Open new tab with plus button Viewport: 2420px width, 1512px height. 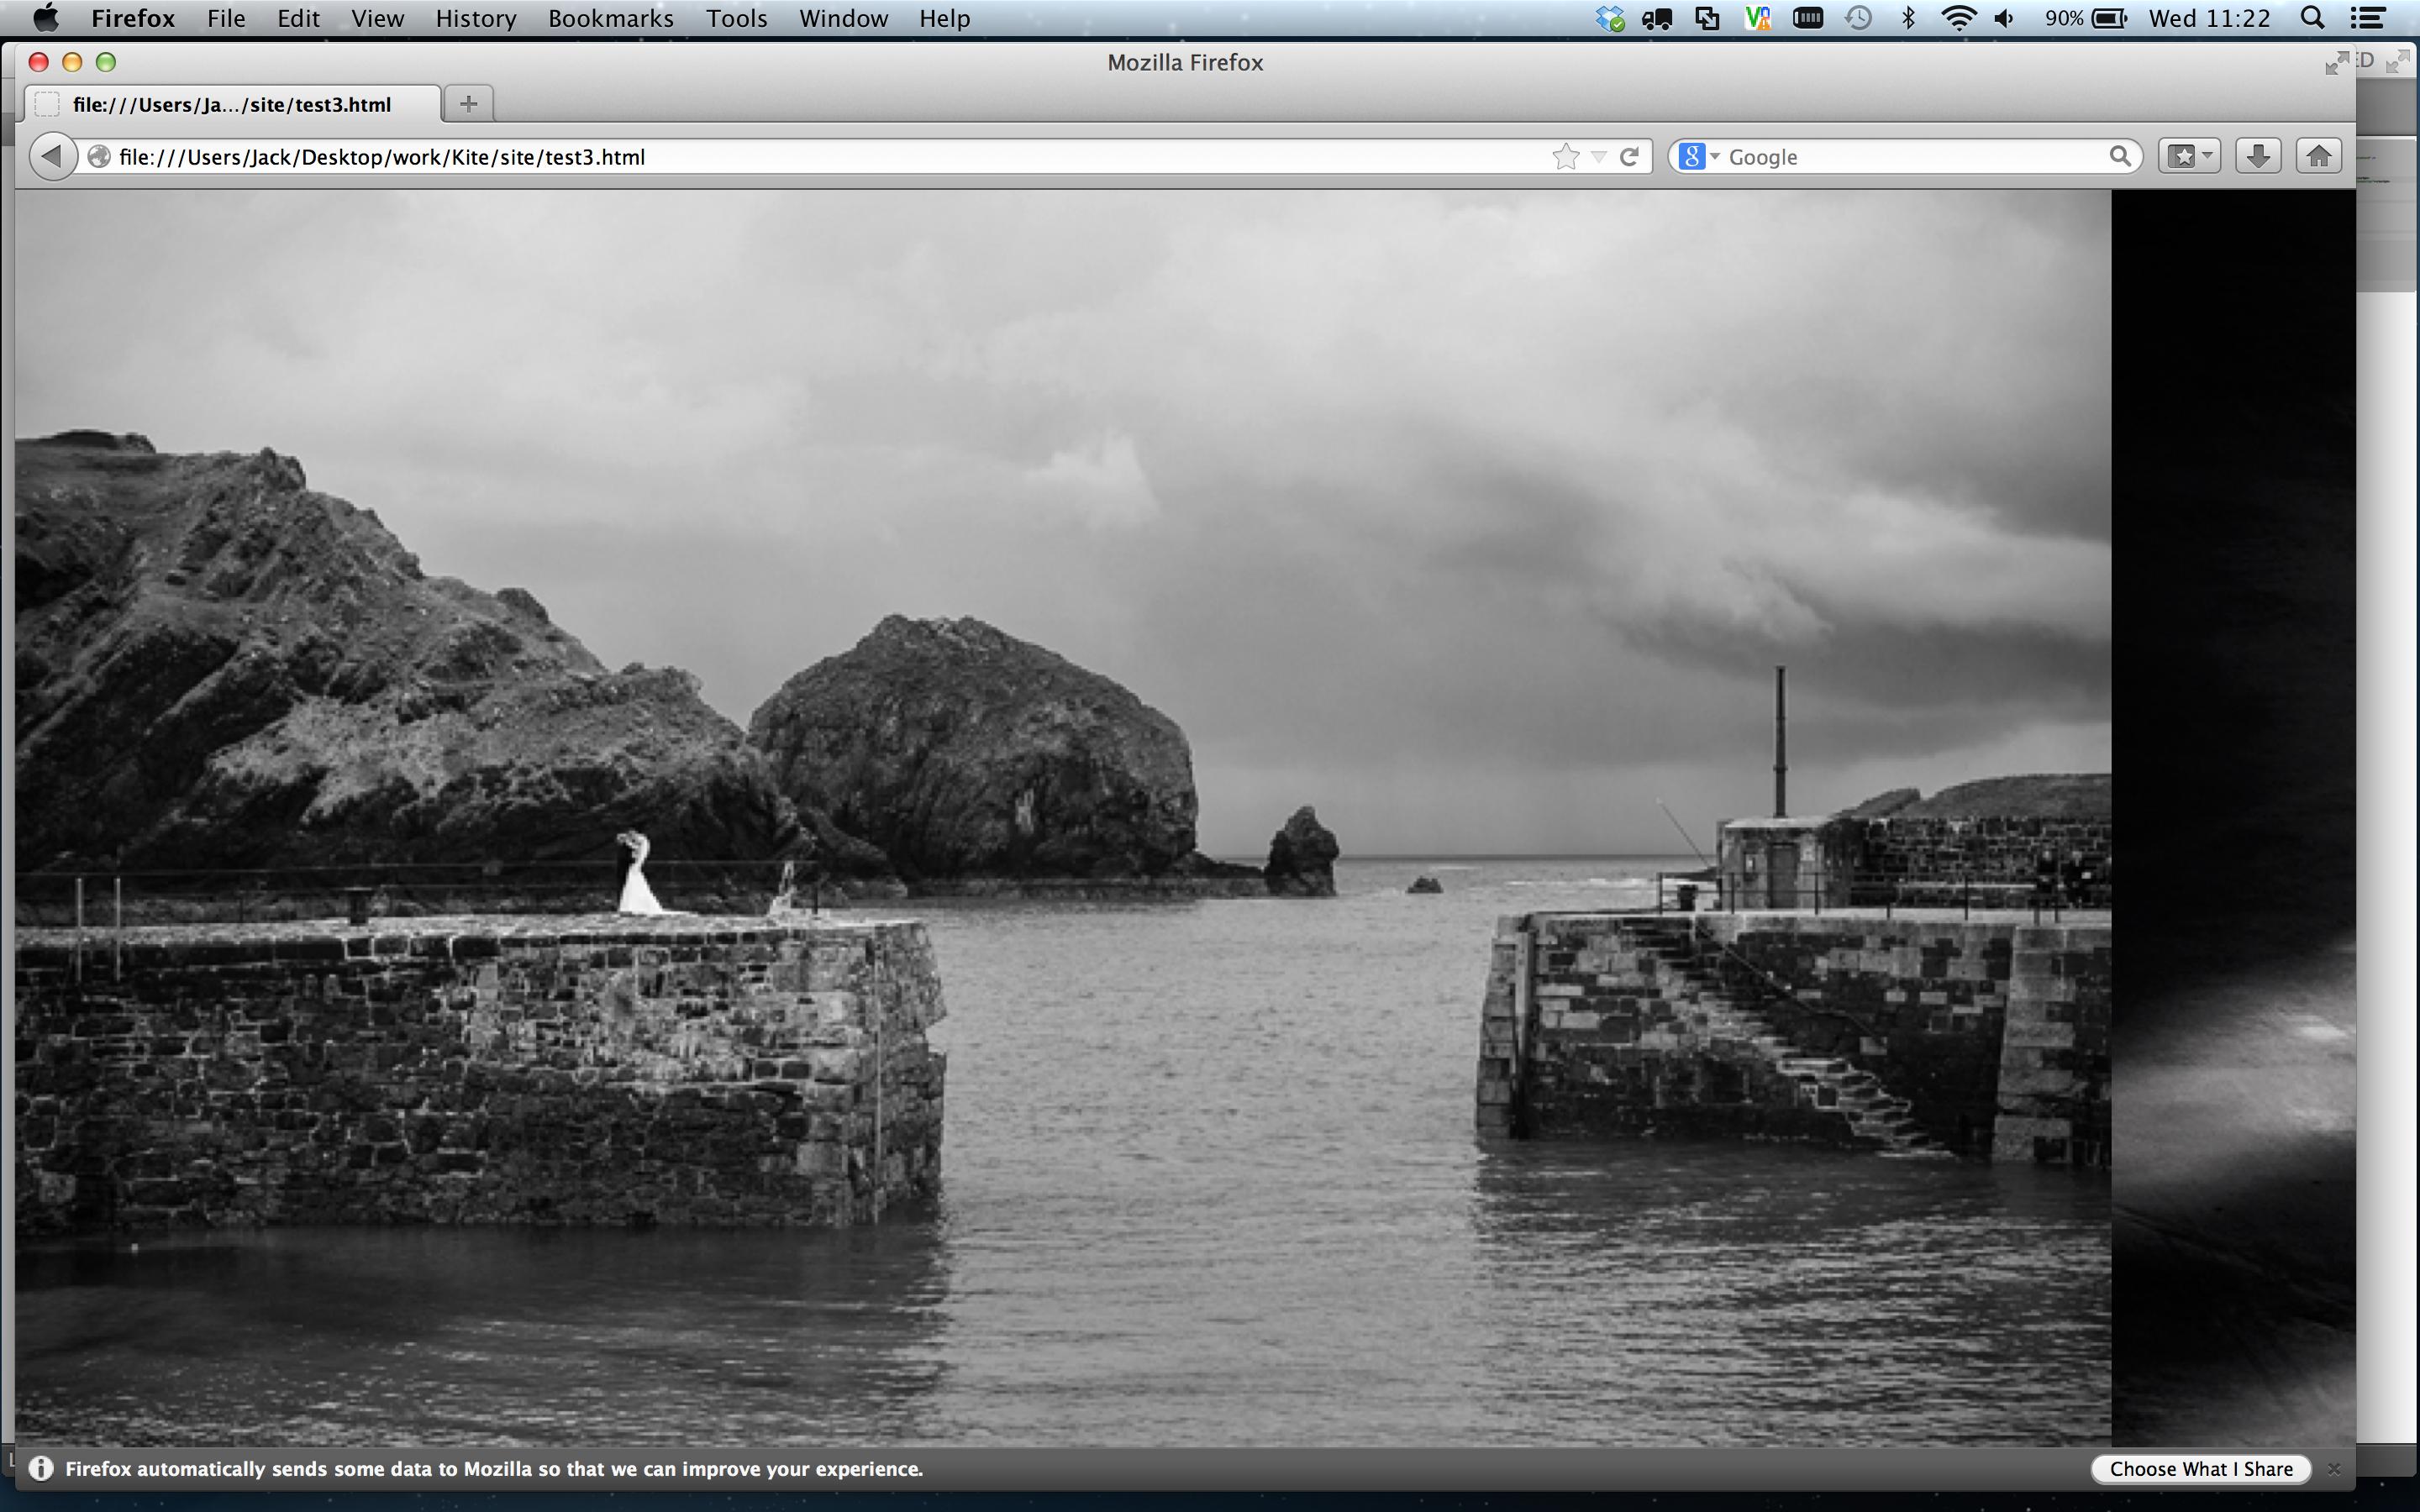468,104
